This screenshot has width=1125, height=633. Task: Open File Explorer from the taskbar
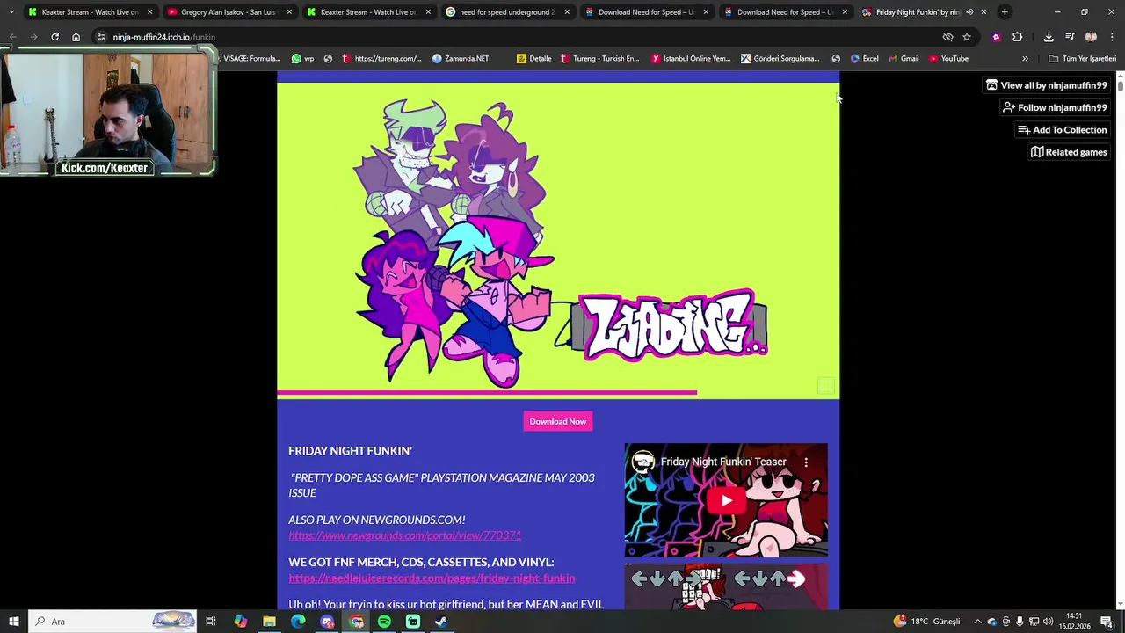(x=269, y=622)
